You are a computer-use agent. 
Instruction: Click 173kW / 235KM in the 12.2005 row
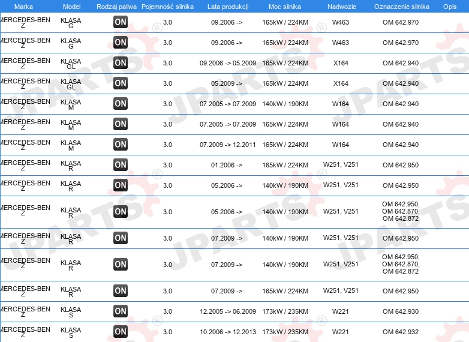pyautogui.click(x=285, y=311)
